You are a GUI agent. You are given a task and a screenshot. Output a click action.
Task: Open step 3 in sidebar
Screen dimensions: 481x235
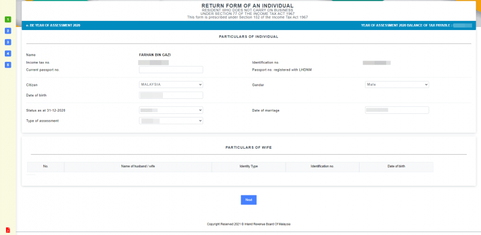tap(8, 42)
